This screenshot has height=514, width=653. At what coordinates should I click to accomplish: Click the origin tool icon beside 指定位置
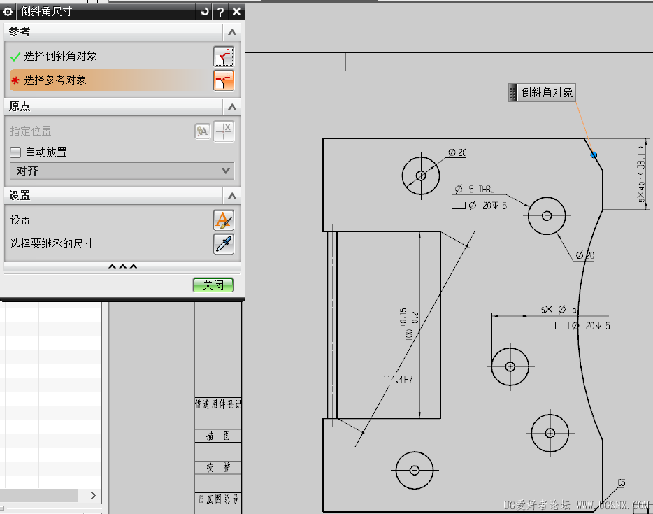[202, 131]
